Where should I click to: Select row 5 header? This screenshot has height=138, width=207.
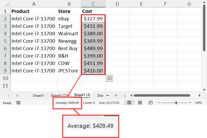[x=5, y=41]
